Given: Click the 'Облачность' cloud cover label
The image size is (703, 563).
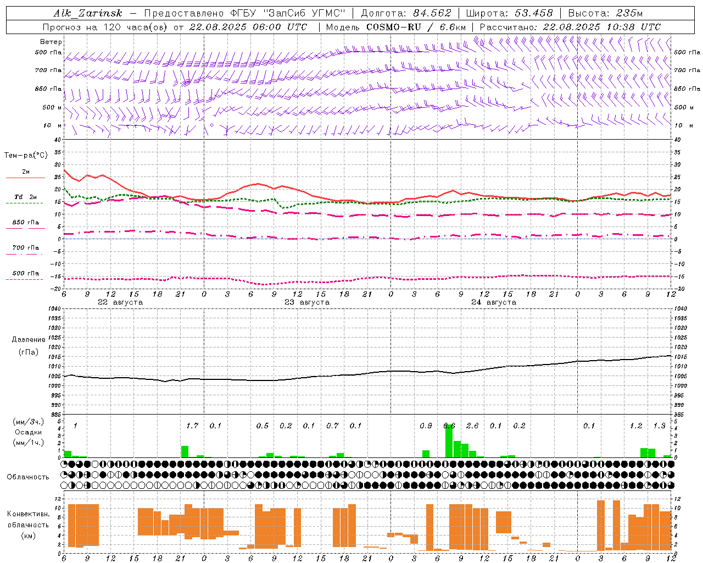Looking at the screenshot, I should coord(28,477).
